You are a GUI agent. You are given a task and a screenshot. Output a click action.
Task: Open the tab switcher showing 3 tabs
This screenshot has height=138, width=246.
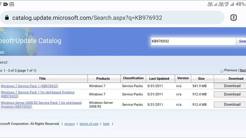coord(233,18)
